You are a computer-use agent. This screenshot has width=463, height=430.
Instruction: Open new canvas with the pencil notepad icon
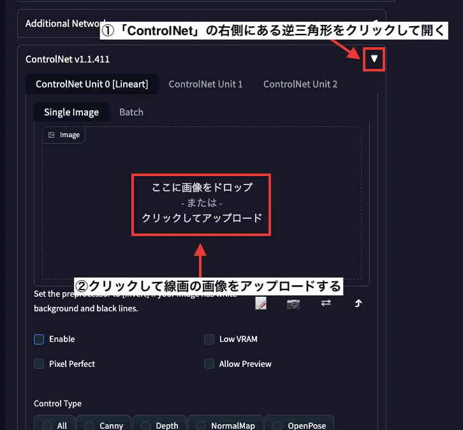(x=261, y=303)
